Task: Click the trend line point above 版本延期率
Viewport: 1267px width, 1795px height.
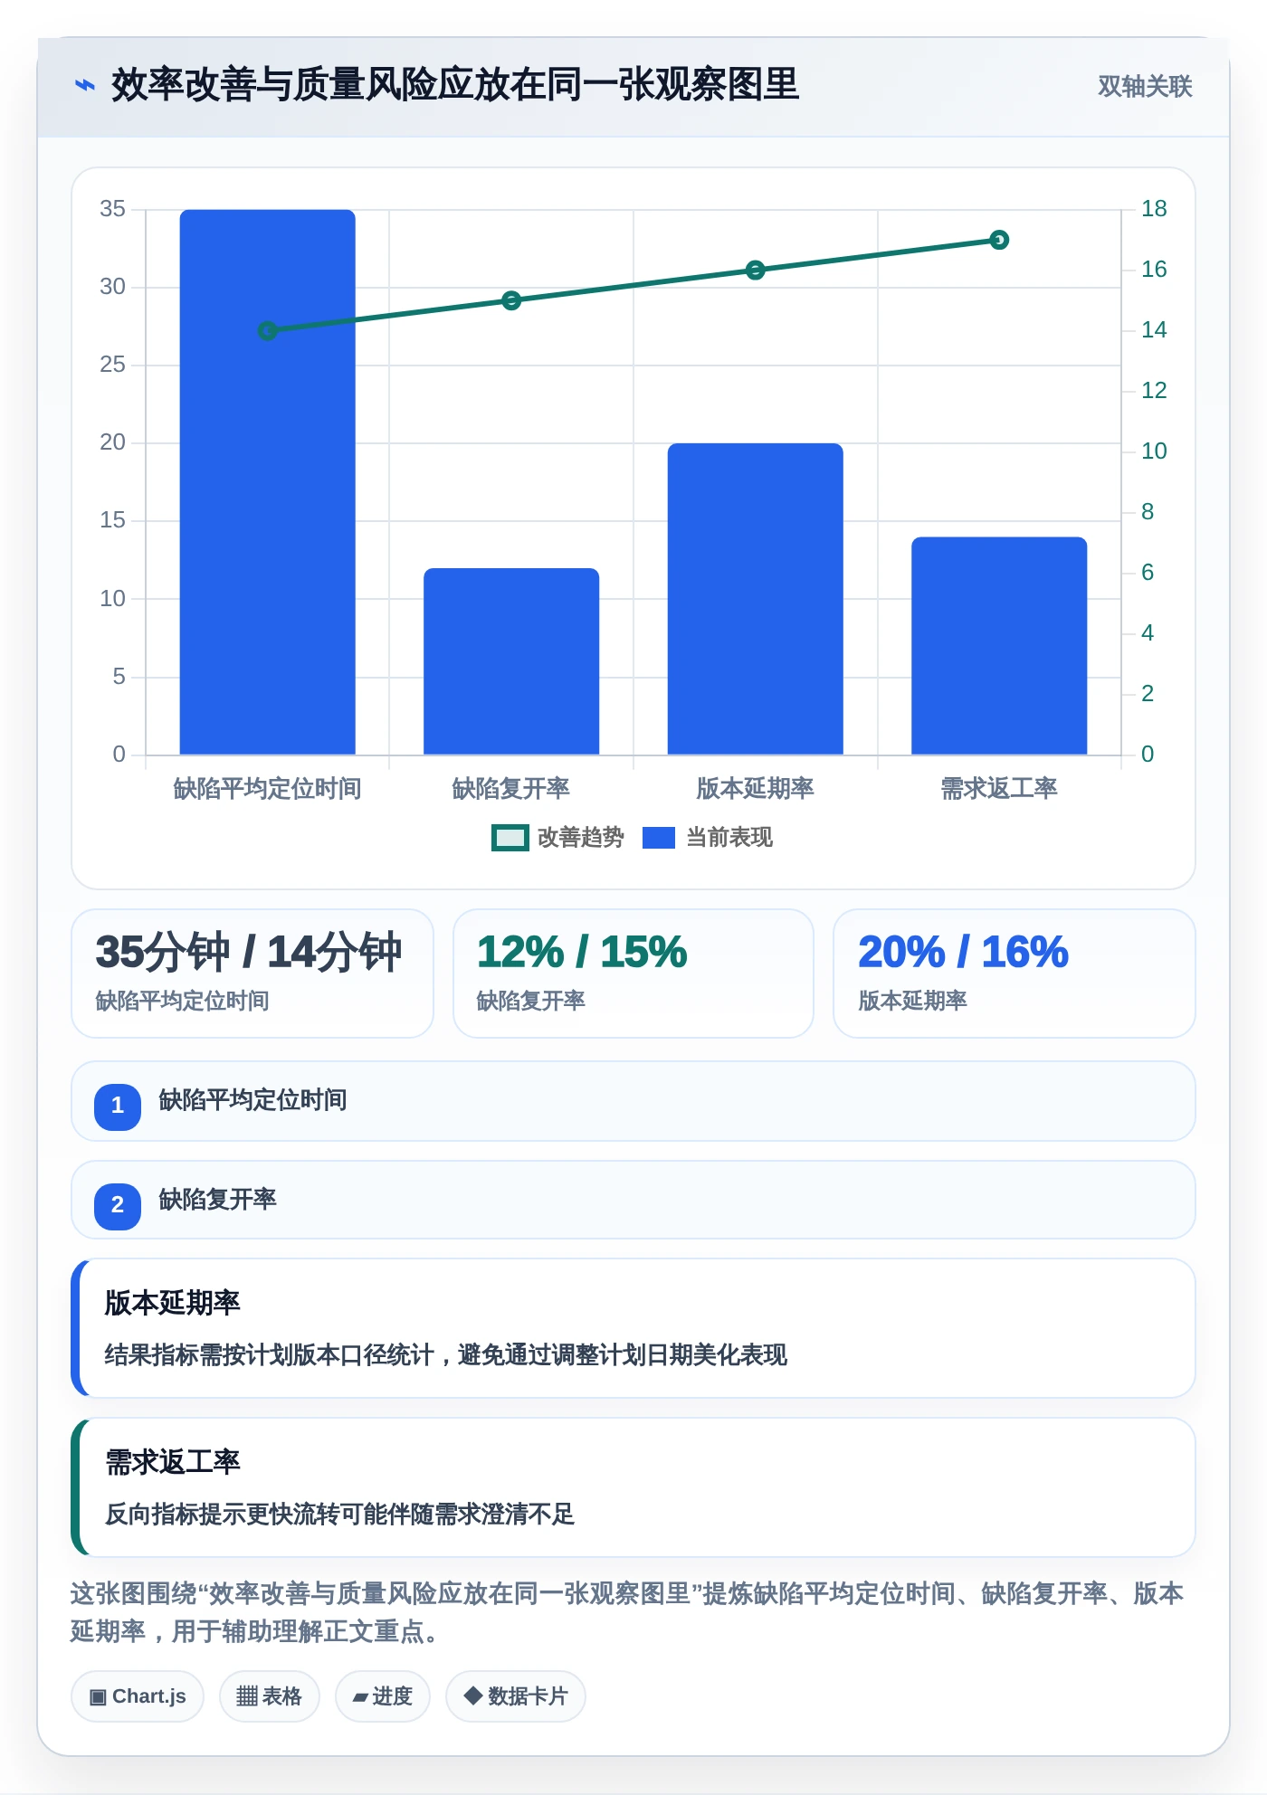Action: [756, 270]
